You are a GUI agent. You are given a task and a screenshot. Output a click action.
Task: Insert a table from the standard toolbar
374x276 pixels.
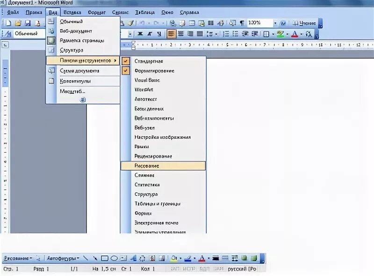point(192,23)
